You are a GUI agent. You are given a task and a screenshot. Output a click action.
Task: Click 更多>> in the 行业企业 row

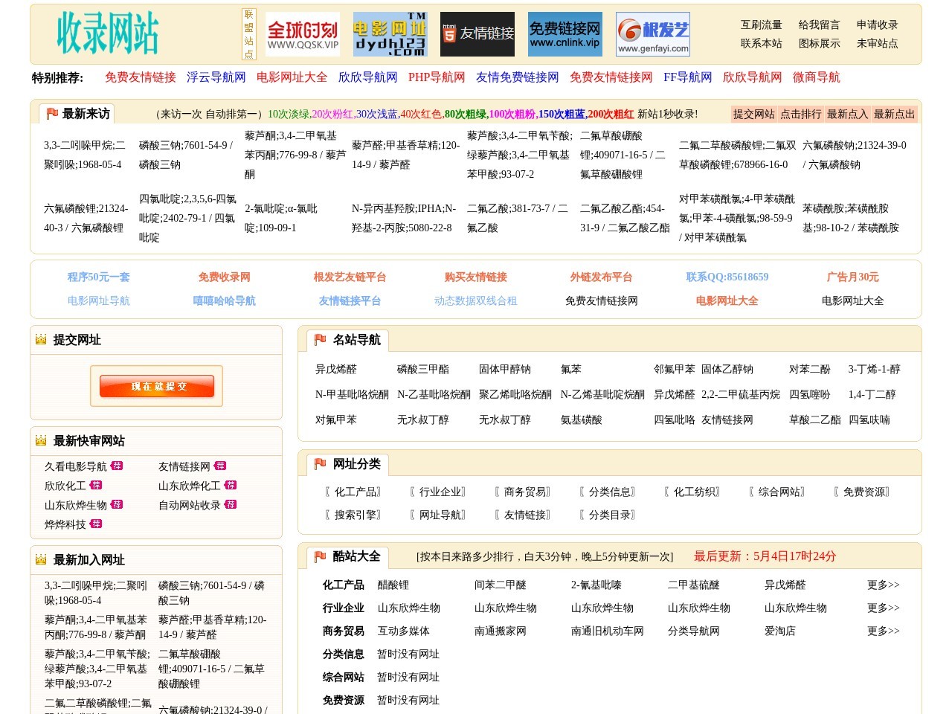click(x=884, y=608)
